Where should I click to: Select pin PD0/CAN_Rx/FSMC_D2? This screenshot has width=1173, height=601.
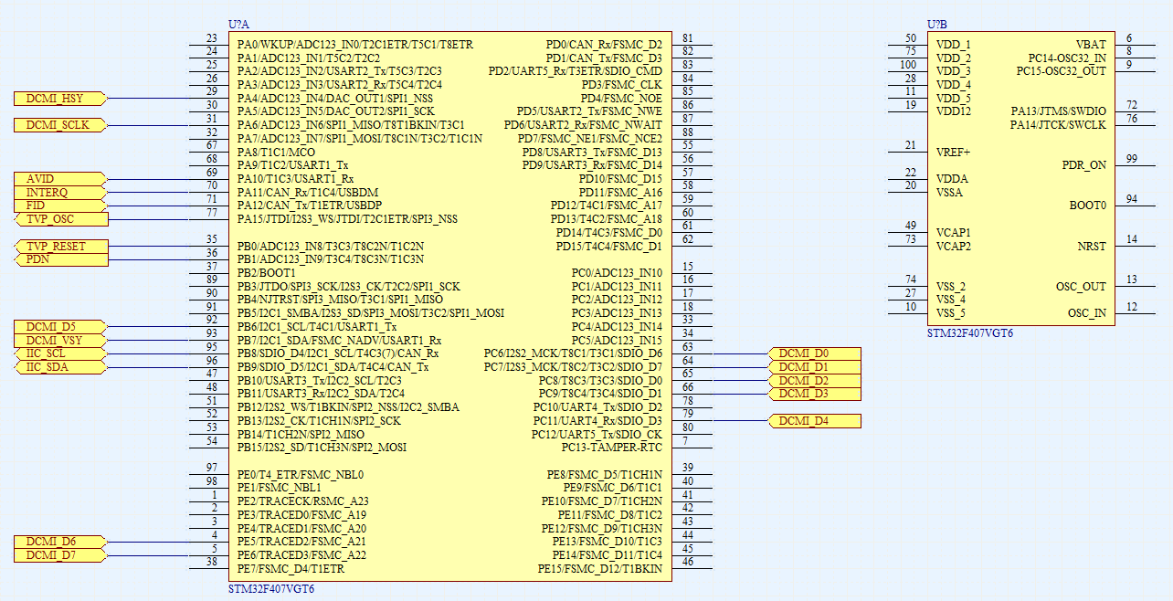pyautogui.click(x=604, y=45)
